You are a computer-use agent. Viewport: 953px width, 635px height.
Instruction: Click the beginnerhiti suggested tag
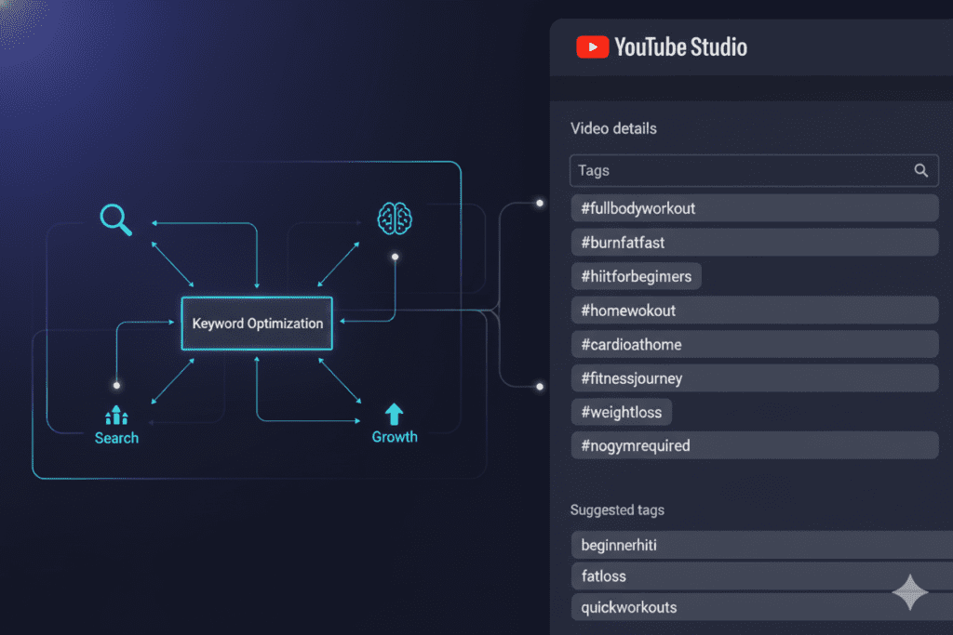point(761,544)
